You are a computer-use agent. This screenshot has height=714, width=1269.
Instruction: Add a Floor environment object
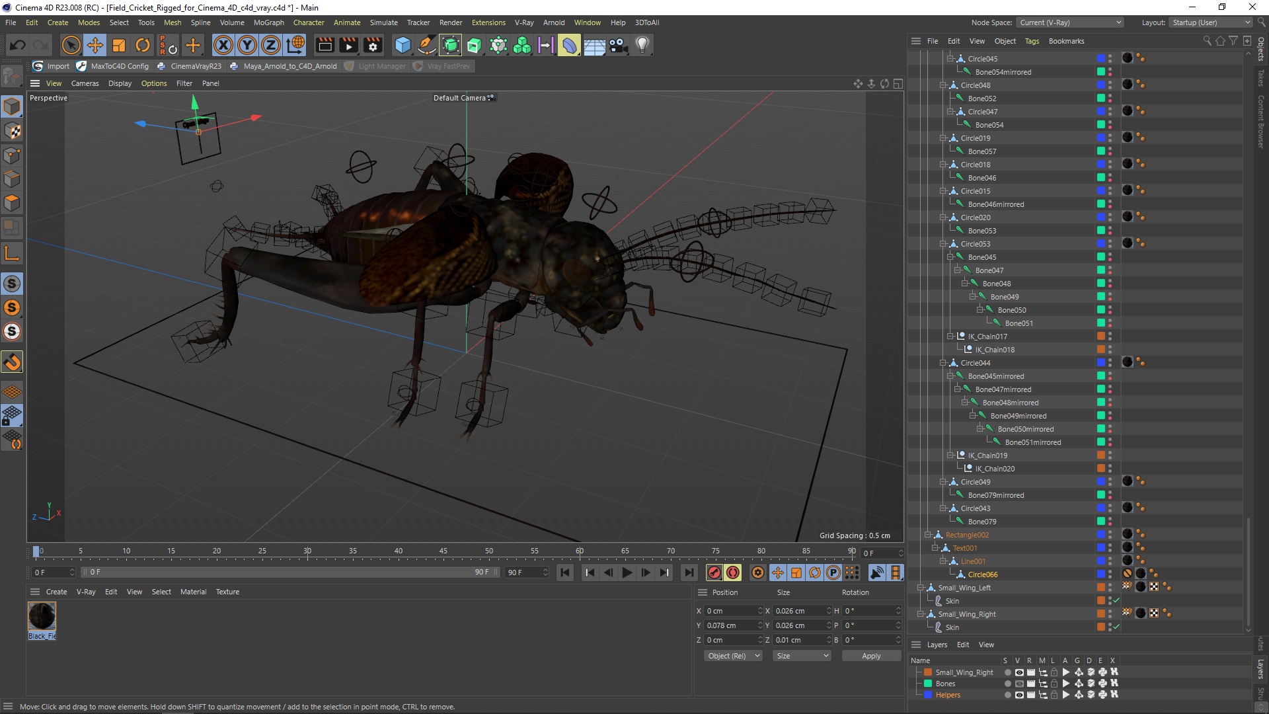pos(594,45)
